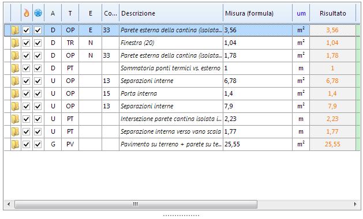Toggle cooling checkbox in Separazione interna verso vano scala row

(38, 132)
